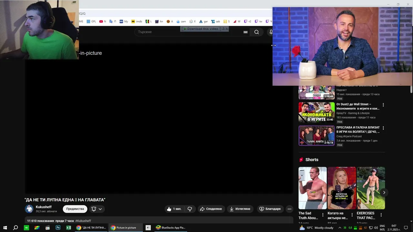This screenshot has width=413, height=232.
Task: Click the 'Благодаря' thanks button
Action: [x=270, y=209]
